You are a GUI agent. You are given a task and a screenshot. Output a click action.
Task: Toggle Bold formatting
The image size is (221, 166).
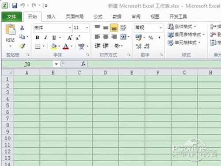[37, 38]
